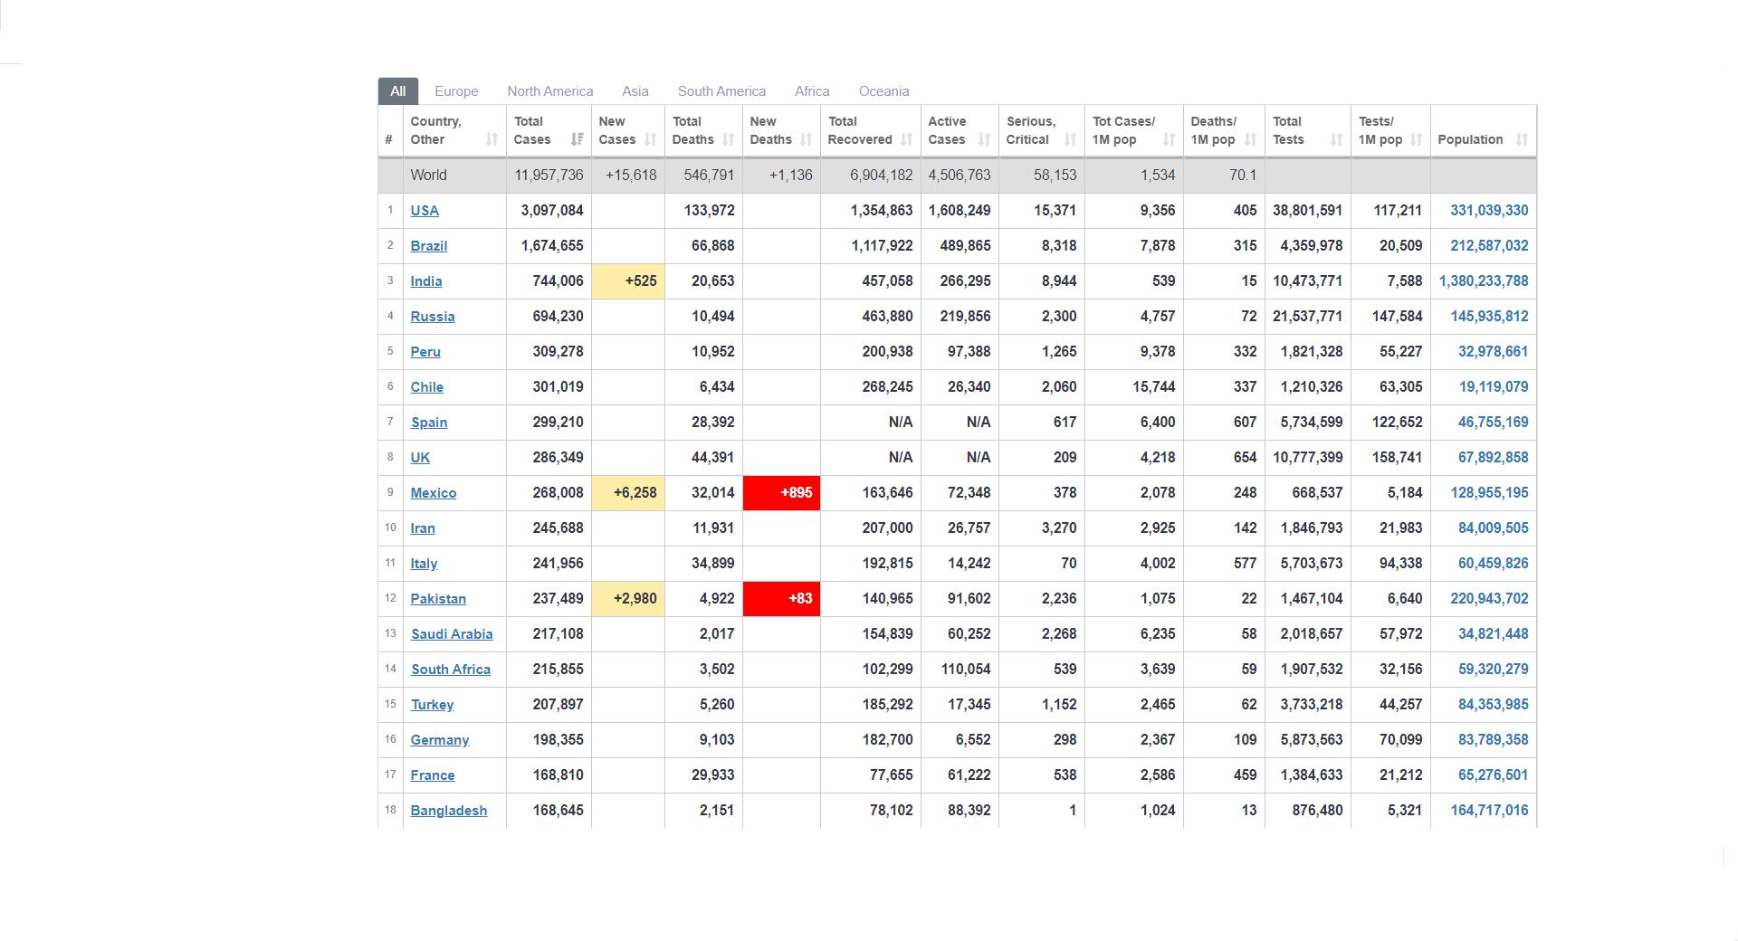Image resolution: width=1738 pixels, height=941 pixels.
Task: Sort by Total Tests arrow icon
Action: (1336, 139)
